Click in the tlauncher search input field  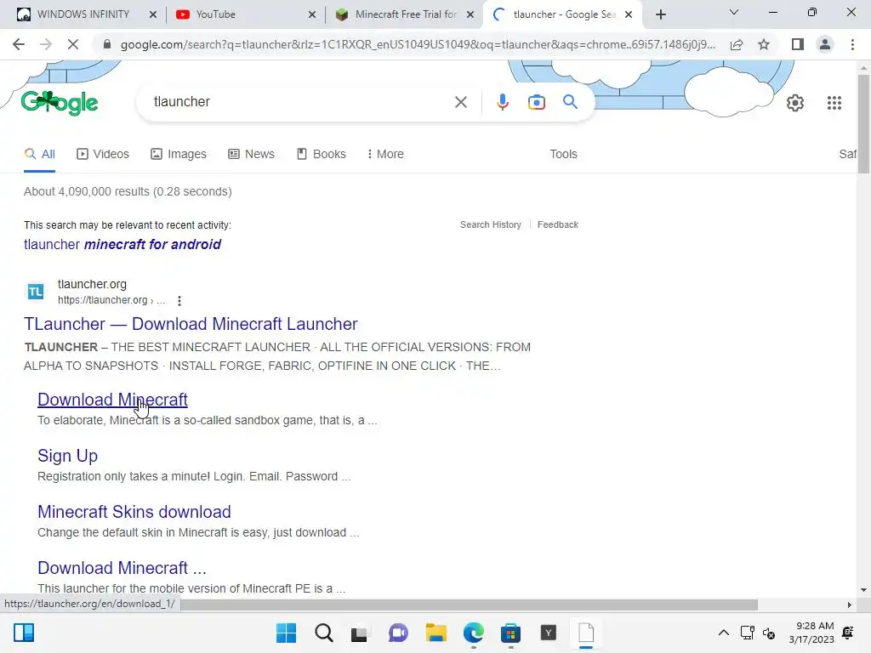pos(300,102)
